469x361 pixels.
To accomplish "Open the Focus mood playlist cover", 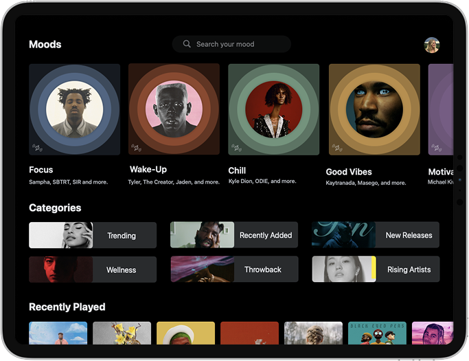I will [x=74, y=109].
